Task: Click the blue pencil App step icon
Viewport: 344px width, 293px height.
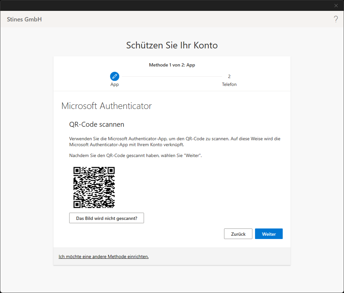Action: point(115,76)
